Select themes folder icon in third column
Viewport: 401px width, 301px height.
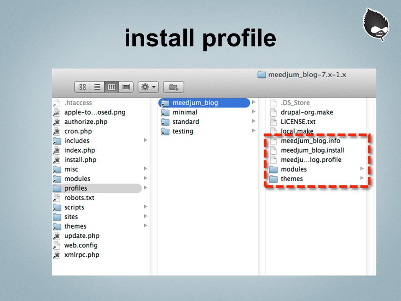pyautogui.click(x=273, y=179)
